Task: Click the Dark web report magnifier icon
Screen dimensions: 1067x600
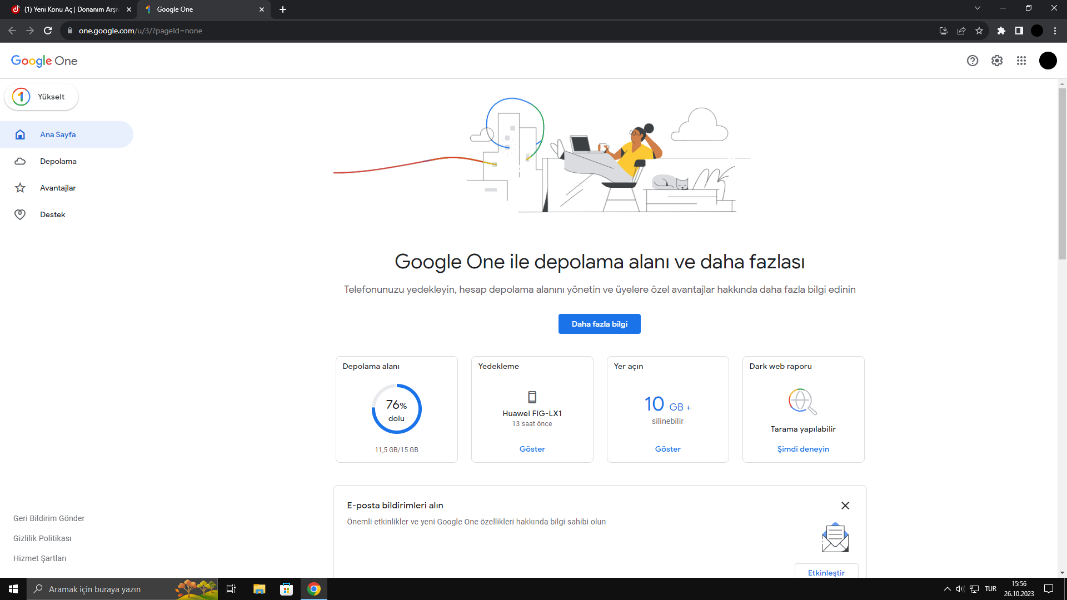Action: pos(802,401)
